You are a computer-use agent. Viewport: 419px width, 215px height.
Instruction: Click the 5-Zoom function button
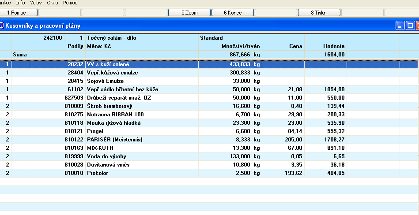pos(189,12)
